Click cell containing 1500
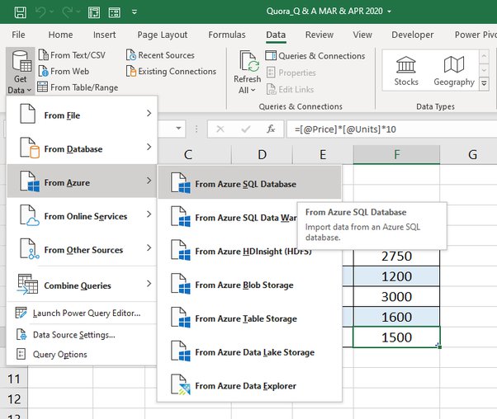The image size is (497, 419). coord(396,337)
